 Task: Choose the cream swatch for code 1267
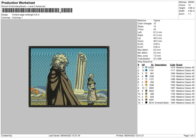coord(146,88)
